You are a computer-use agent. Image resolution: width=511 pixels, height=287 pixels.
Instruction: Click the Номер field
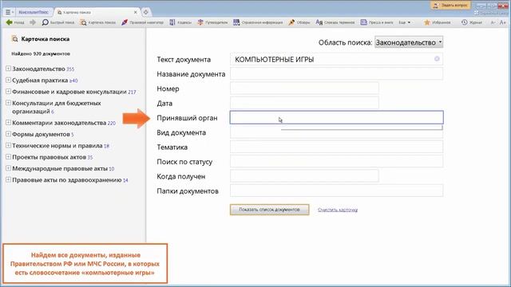(304, 88)
